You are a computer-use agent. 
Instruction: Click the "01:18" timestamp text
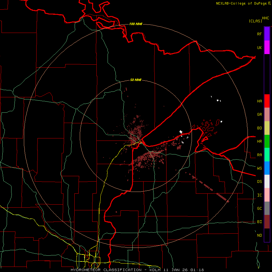coord(197,270)
